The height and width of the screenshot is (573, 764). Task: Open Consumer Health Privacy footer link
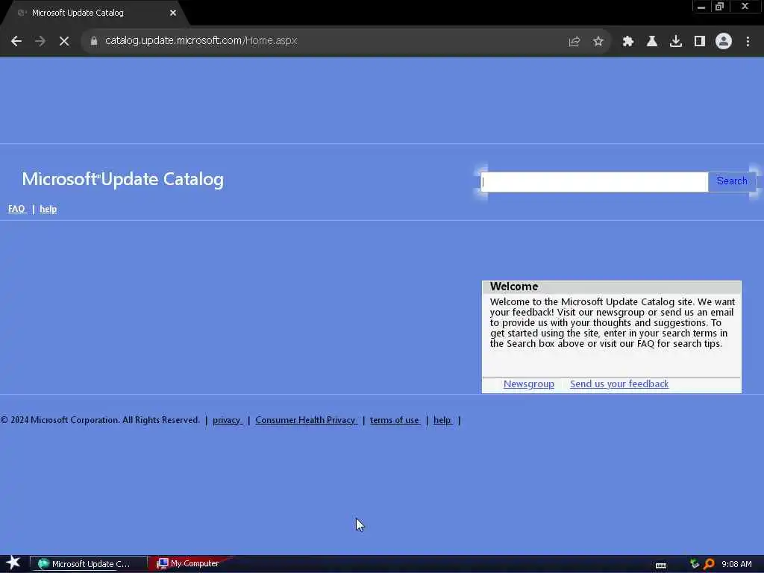pyautogui.click(x=306, y=420)
